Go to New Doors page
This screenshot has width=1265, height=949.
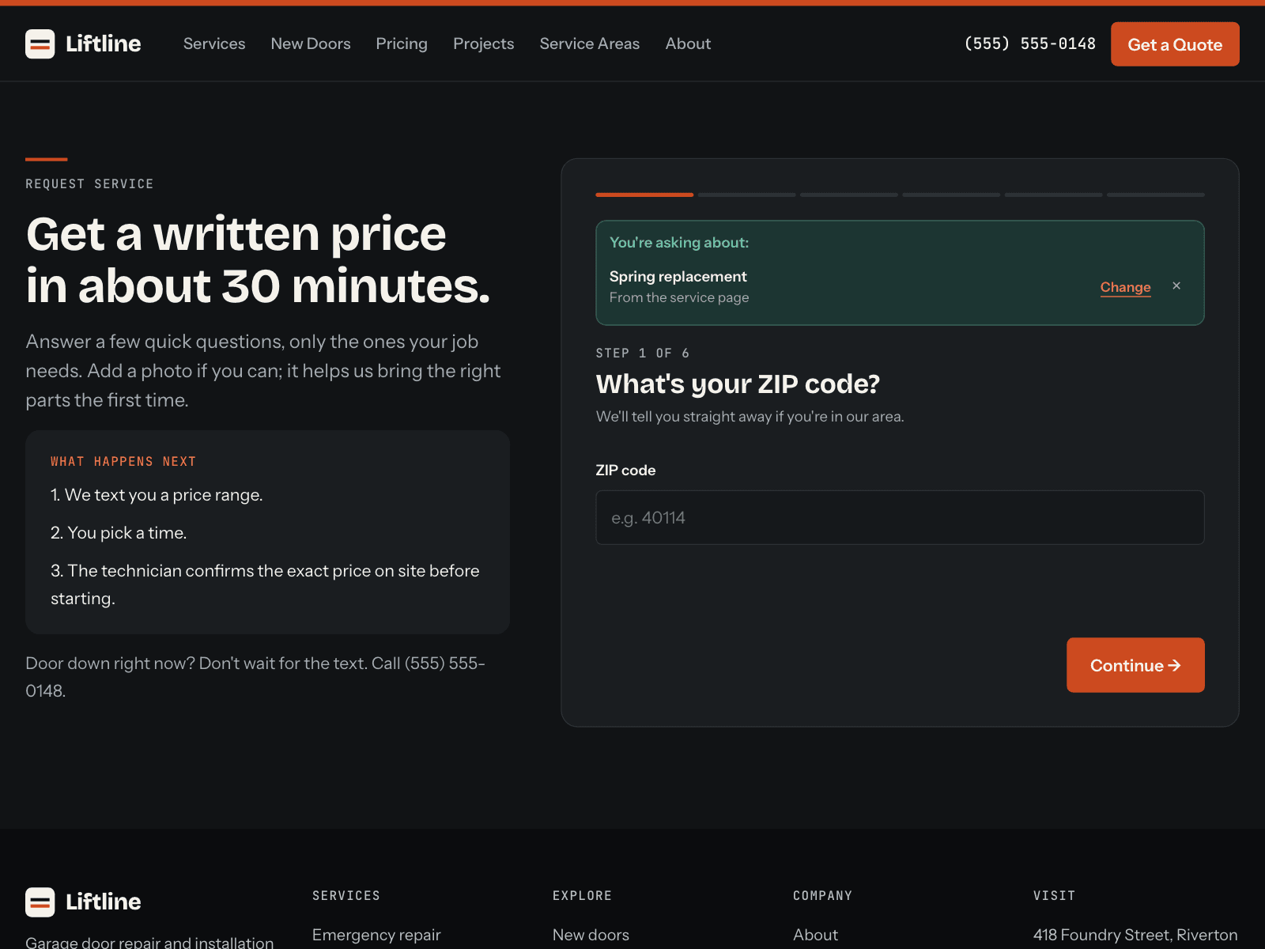tap(311, 44)
